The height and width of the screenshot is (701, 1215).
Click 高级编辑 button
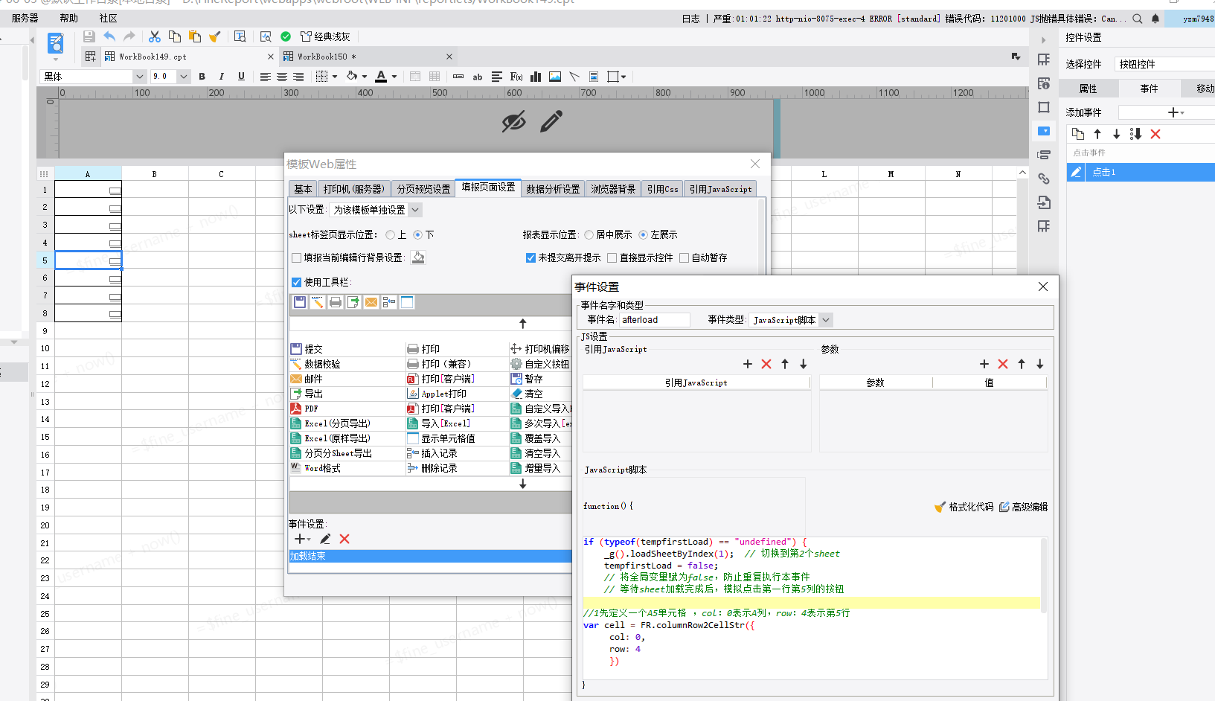click(1023, 507)
